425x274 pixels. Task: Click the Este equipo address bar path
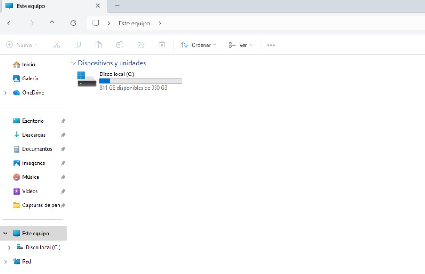click(x=134, y=23)
